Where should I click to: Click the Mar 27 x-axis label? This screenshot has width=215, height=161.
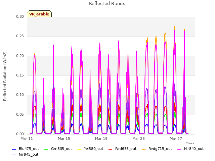pyautogui.click(x=176, y=139)
